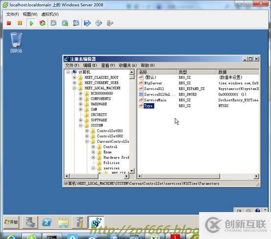Collapse the SYSTEM key
The height and width of the screenshot is (239, 271).
pos(81,125)
